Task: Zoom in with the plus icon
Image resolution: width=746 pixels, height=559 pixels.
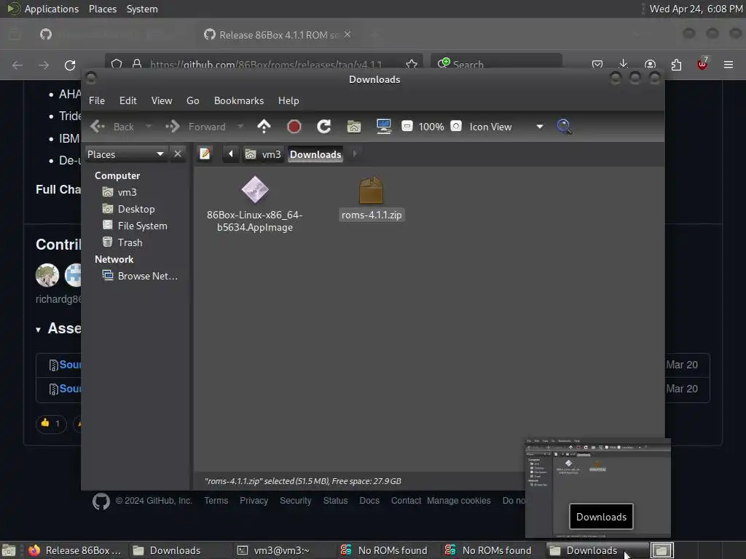Action: pyautogui.click(x=456, y=126)
